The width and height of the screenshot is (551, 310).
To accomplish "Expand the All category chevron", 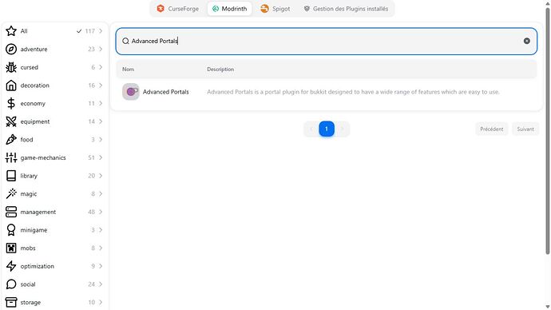I will click(x=101, y=31).
